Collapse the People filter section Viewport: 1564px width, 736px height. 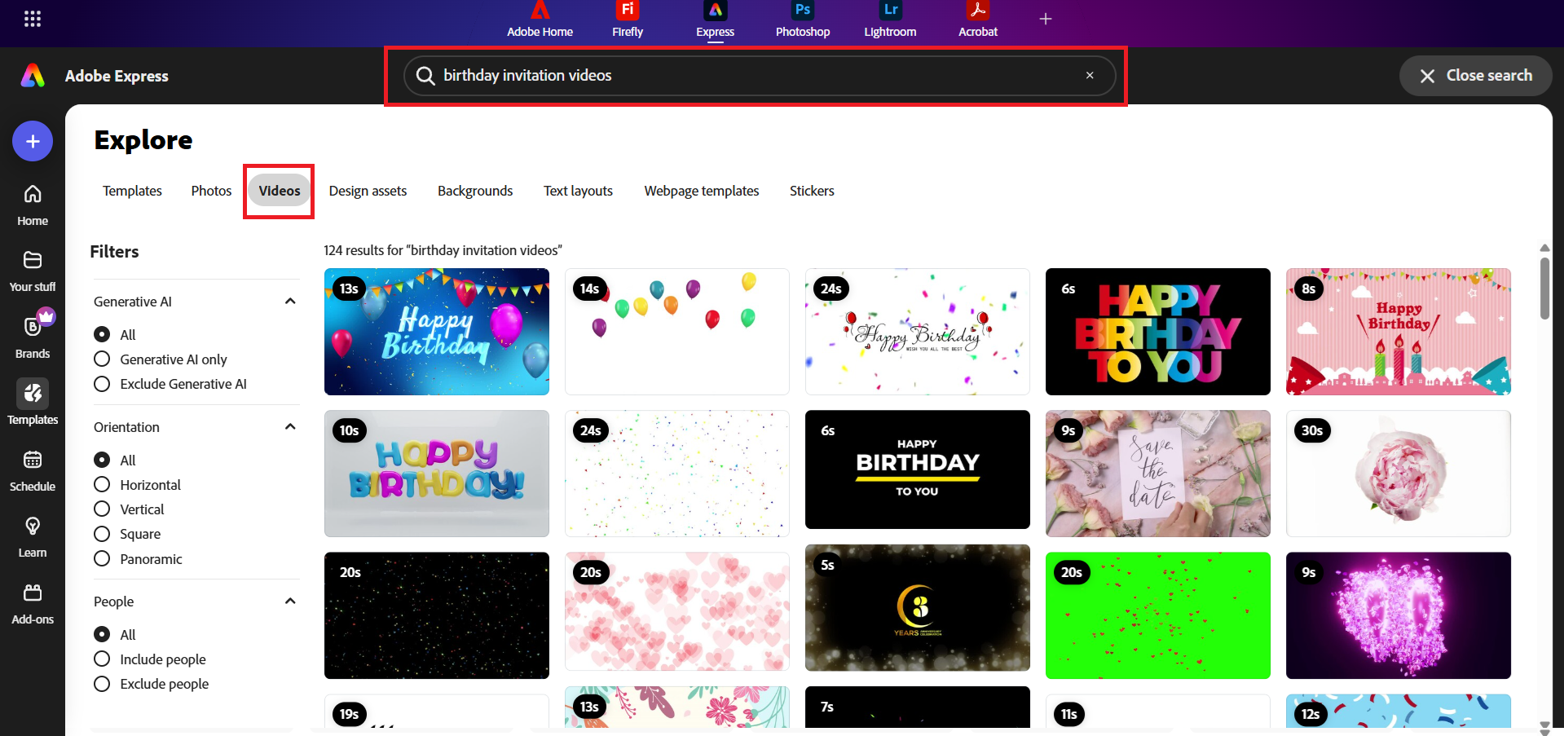[x=290, y=602]
